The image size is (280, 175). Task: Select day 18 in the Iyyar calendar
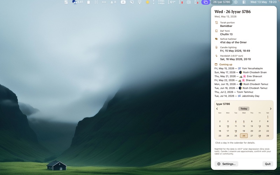tap(236, 131)
